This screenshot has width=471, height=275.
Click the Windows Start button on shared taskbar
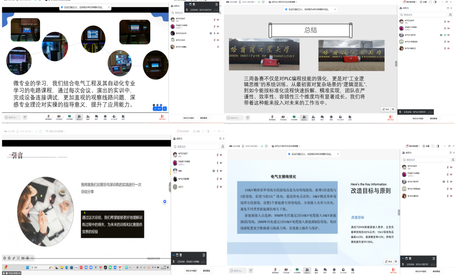click(27, 267)
